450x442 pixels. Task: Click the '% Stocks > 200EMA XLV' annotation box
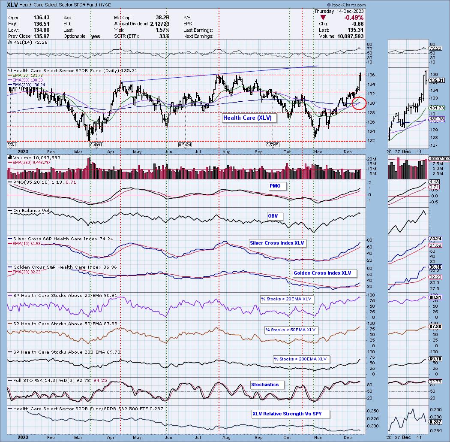pyautogui.click(x=301, y=359)
